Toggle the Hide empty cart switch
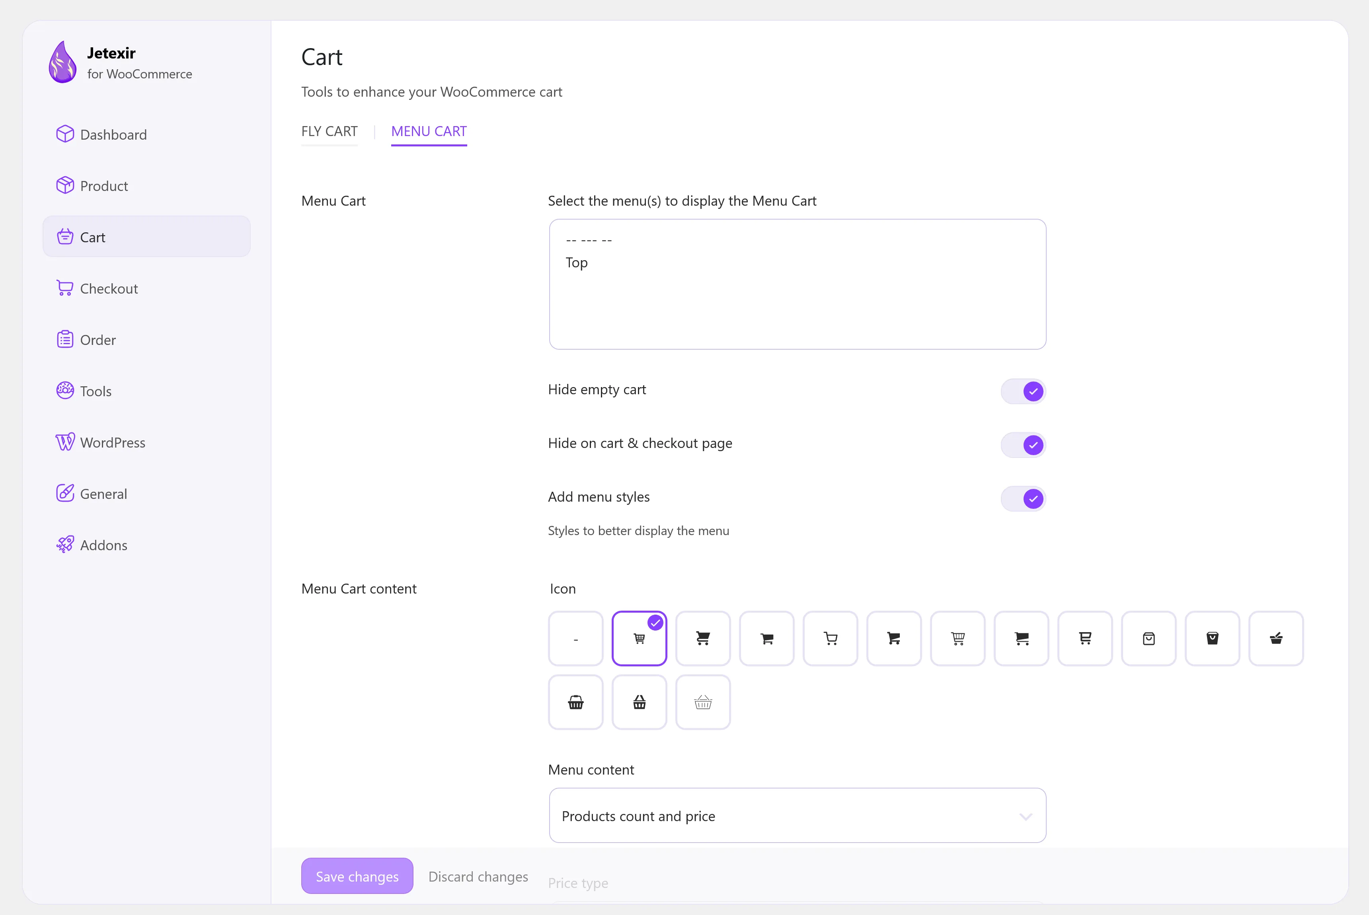The width and height of the screenshot is (1369, 915). pos(1023,391)
